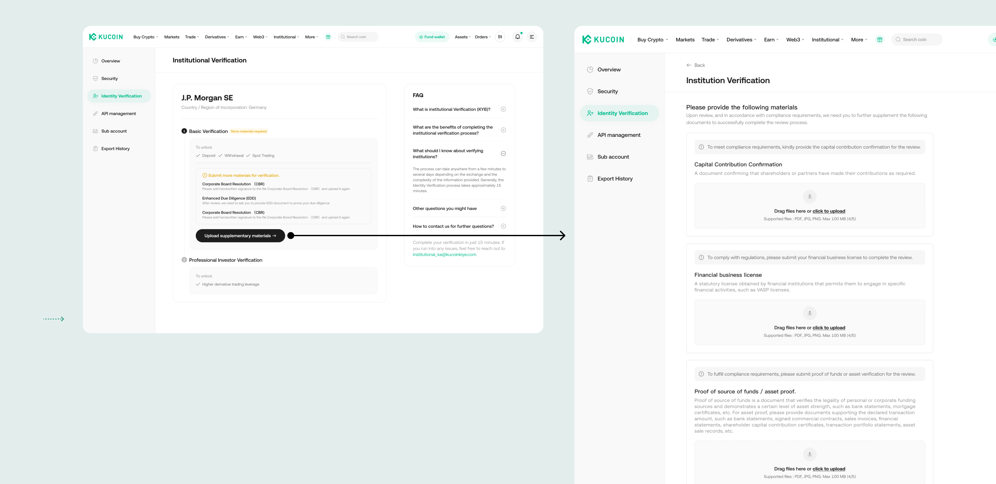Viewport: 996px width, 484px height.
Task: Click the Overview pie icon in the right window sidebar
Action: click(x=590, y=70)
